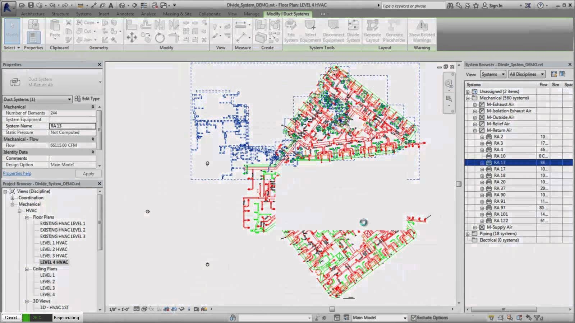Expand the M-Exhaust Air branch

(x=474, y=104)
